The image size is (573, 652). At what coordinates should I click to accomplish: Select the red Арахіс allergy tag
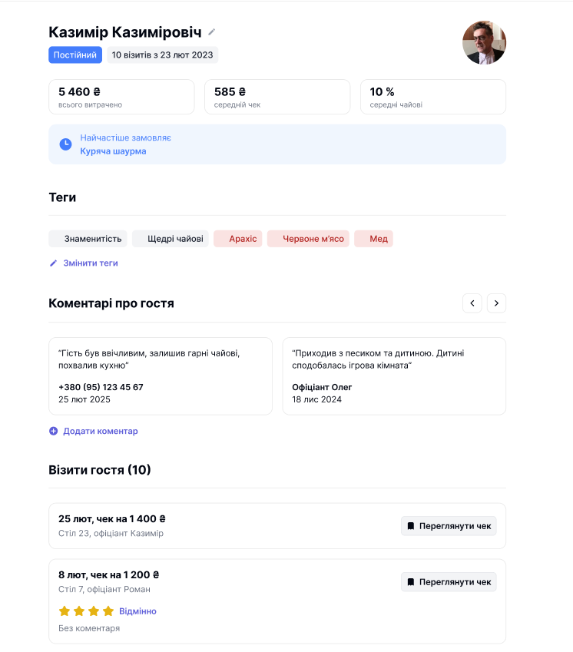point(238,239)
